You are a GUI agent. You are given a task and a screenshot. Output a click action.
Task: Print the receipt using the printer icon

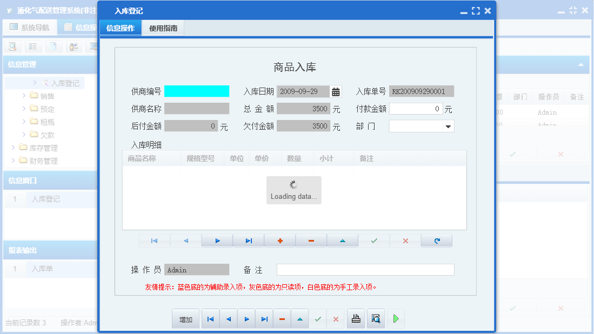[356, 318]
